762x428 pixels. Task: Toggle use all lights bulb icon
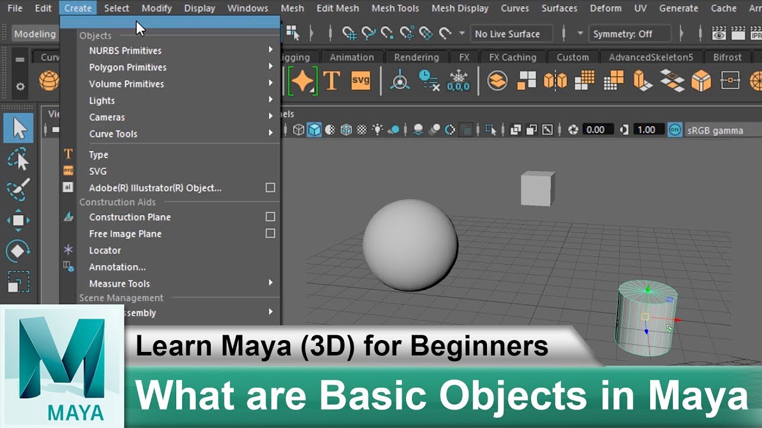[x=377, y=130]
